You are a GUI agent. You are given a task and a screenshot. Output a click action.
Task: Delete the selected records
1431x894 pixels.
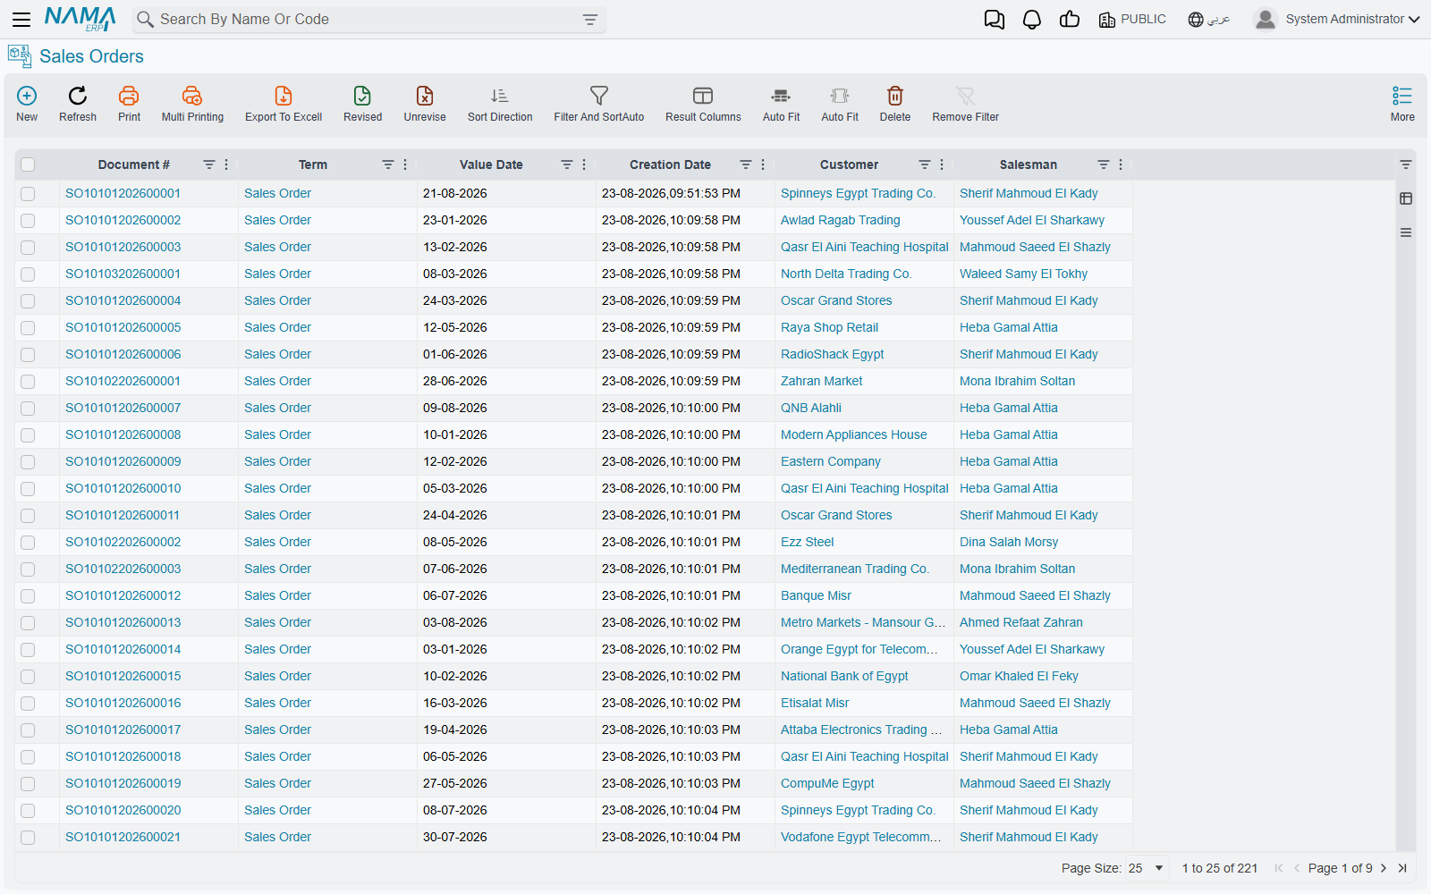895,104
